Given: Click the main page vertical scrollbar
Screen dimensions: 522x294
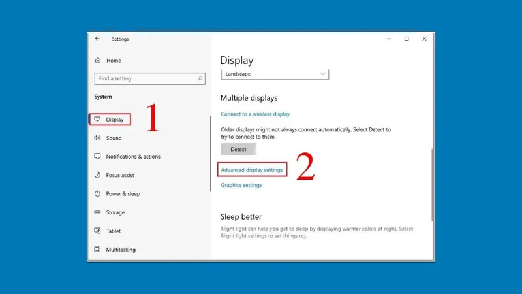Looking at the screenshot, I should [x=430, y=183].
